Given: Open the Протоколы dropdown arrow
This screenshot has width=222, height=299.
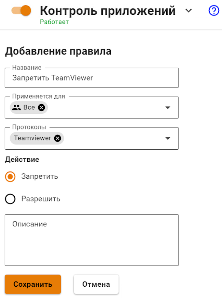Looking at the screenshot, I should (x=168, y=138).
